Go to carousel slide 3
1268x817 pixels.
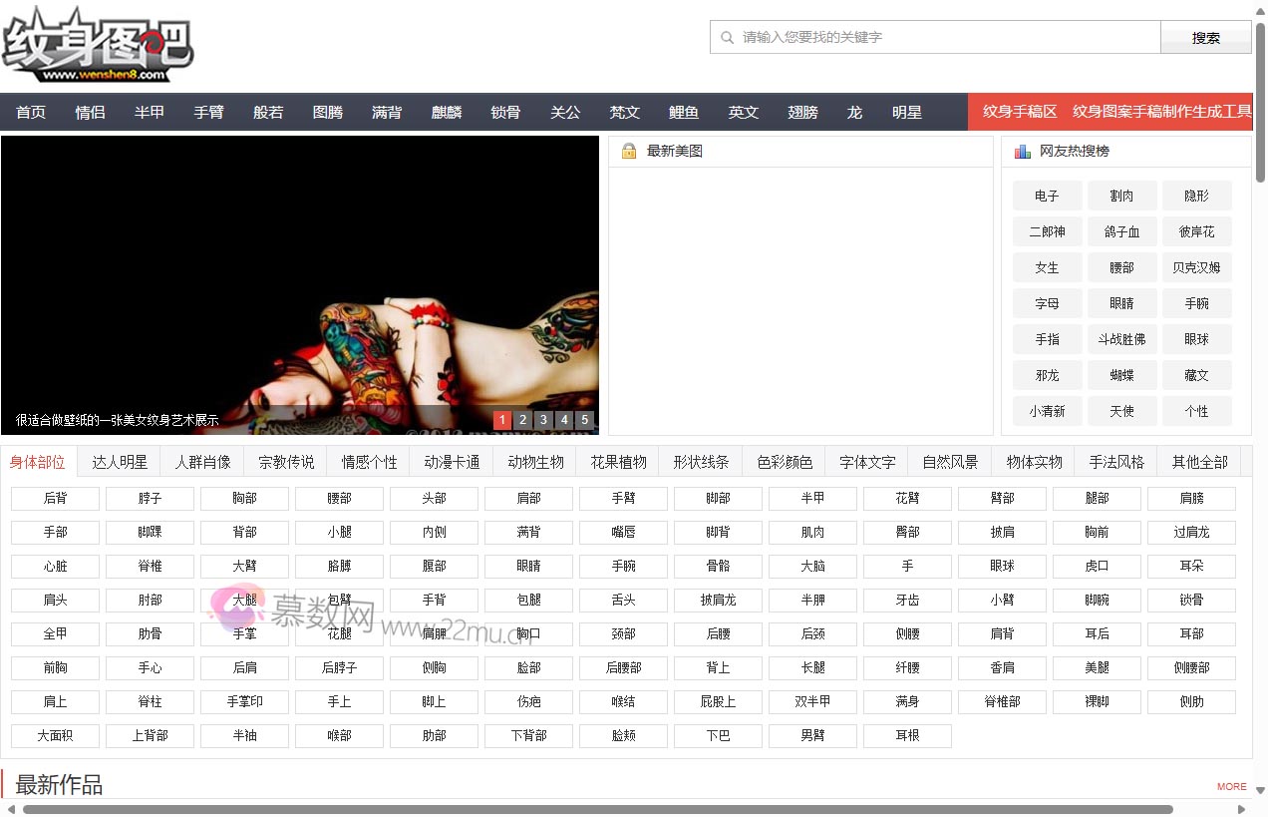pyautogui.click(x=543, y=420)
